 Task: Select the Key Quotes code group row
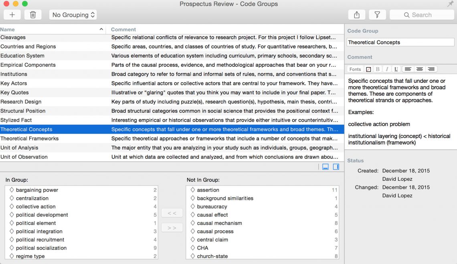tap(172, 92)
